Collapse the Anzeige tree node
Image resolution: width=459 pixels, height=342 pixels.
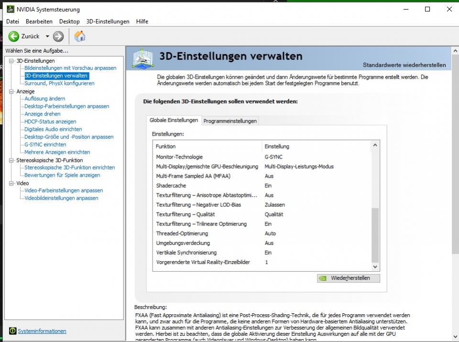click(11, 91)
